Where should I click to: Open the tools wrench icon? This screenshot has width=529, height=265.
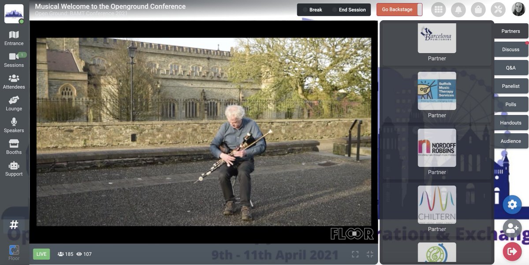click(x=499, y=10)
